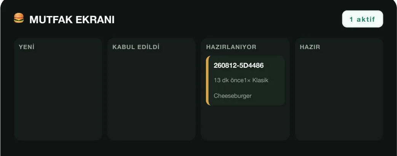This screenshot has width=397, height=156.
Task: Select the KABUL EDİLDİ column header
Action: tap(136, 47)
